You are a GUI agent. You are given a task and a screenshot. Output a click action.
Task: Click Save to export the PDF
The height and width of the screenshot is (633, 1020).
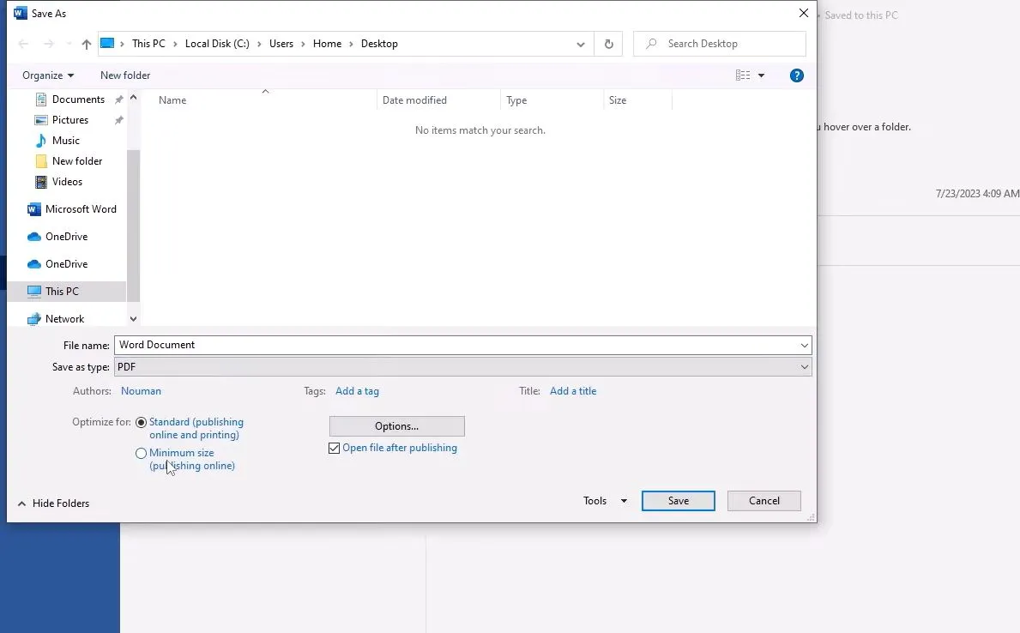[x=678, y=500]
